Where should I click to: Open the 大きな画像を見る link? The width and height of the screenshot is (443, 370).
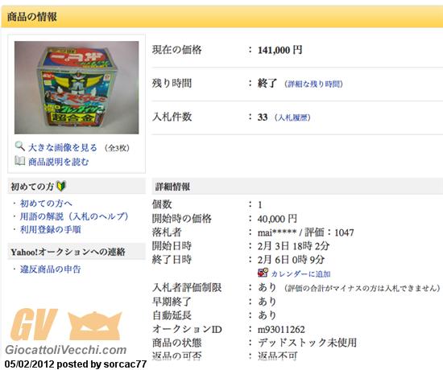point(63,147)
